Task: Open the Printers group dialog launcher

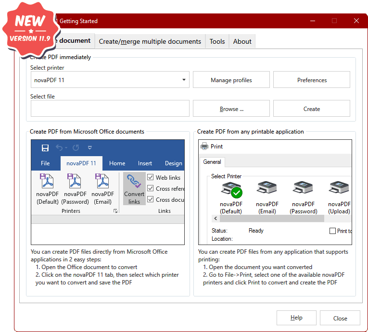Action: click(x=115, y=211)
